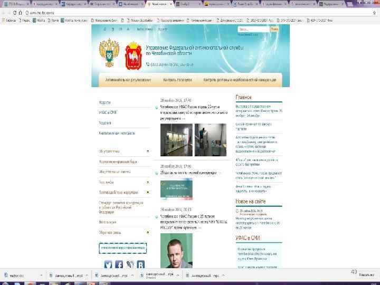Open the VKontakte social icon
Screen dimensions: 380x285
pos(141,264)
